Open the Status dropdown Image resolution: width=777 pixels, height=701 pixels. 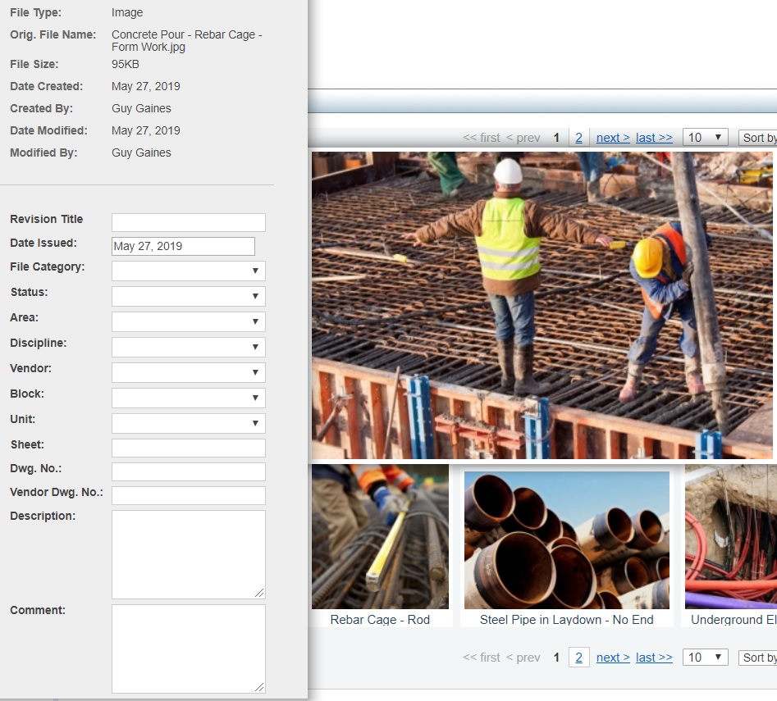(x=189, y=296)
